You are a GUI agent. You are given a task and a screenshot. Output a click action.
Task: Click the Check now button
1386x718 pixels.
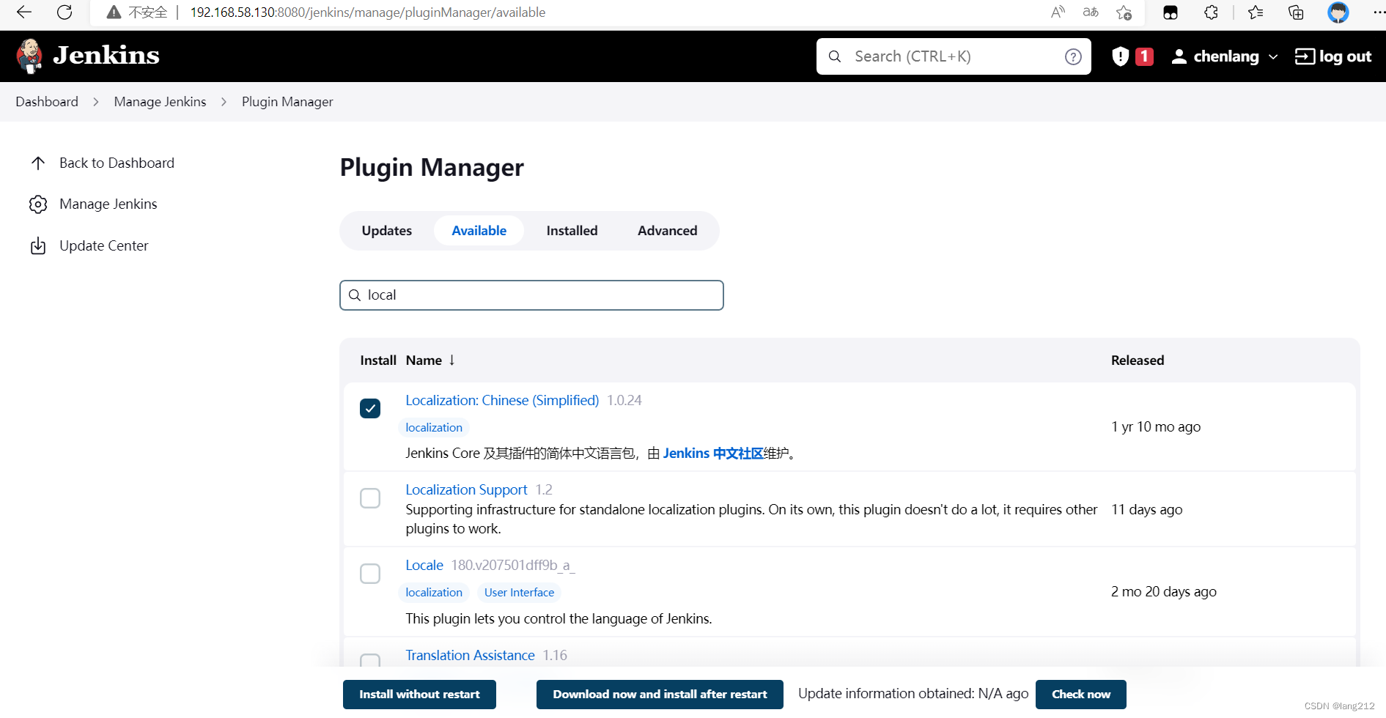click(1081, 695)
